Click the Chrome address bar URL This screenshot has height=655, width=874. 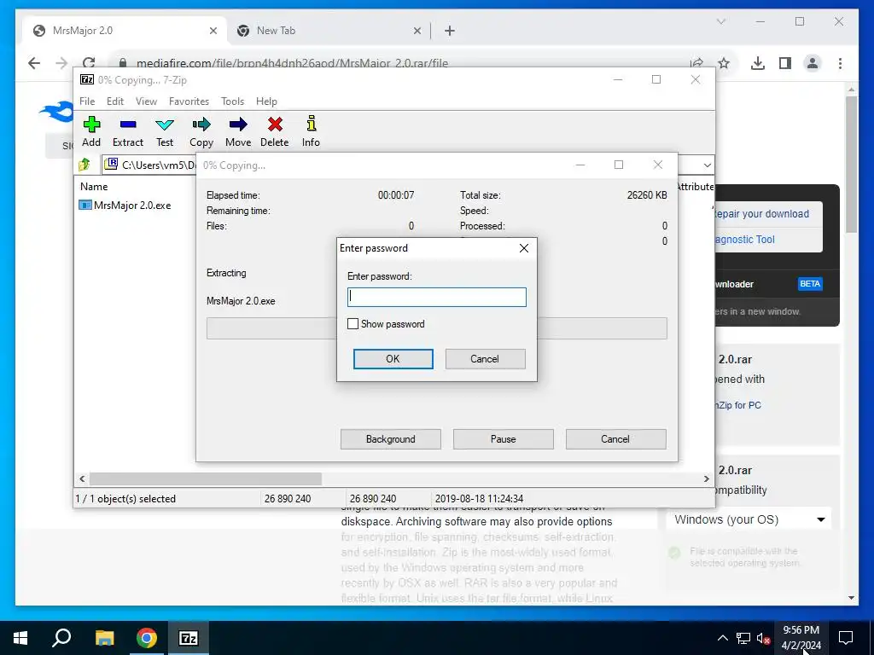click(x=292, y=63)
